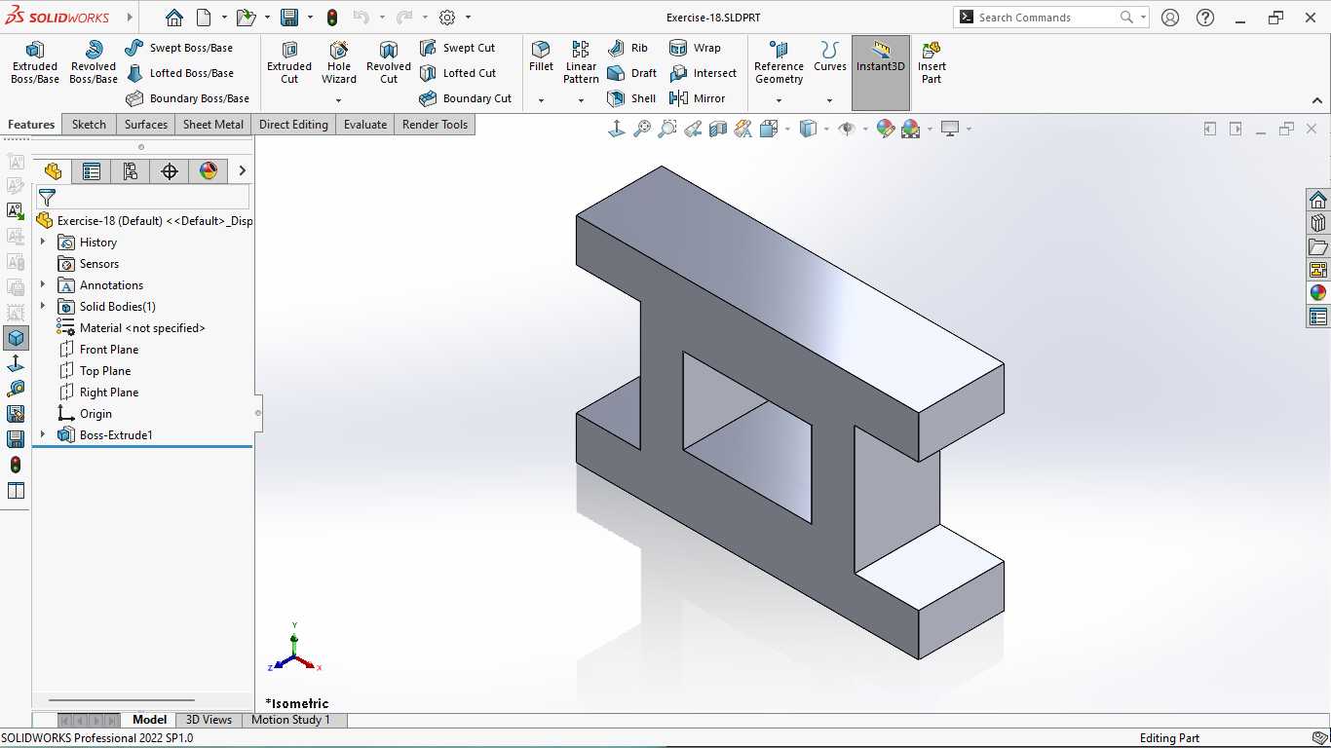Screen dimensions: 1331x748
Task: Open the DisplayManager tab icon
Action: coord(209,171)
